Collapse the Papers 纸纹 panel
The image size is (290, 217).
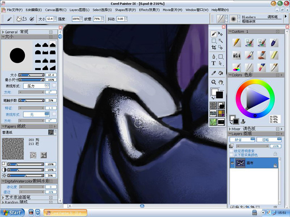click(3, 127)
